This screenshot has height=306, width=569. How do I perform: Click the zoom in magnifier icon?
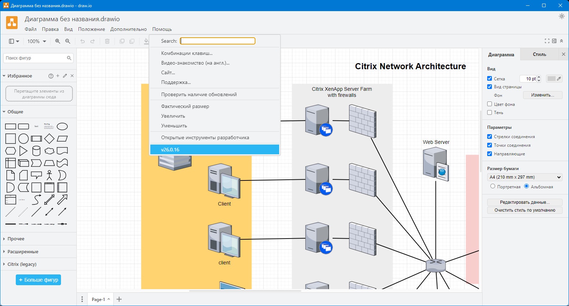tap(57, 41)
